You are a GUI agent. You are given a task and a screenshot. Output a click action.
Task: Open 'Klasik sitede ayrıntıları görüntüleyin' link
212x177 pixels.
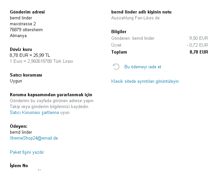pos(145,81)
